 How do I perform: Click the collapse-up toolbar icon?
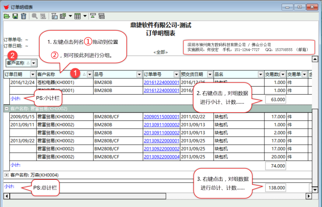(93, 16)
